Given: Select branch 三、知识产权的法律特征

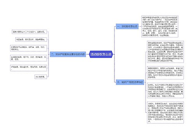Looking at the screenshot, I should [130, 82].
